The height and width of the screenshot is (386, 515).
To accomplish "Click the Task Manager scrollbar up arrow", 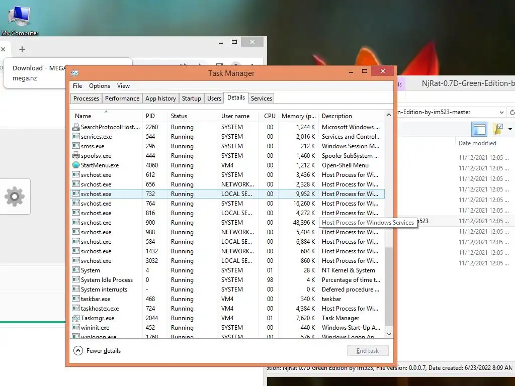I will pyautogui.click(x=389, y=115).
